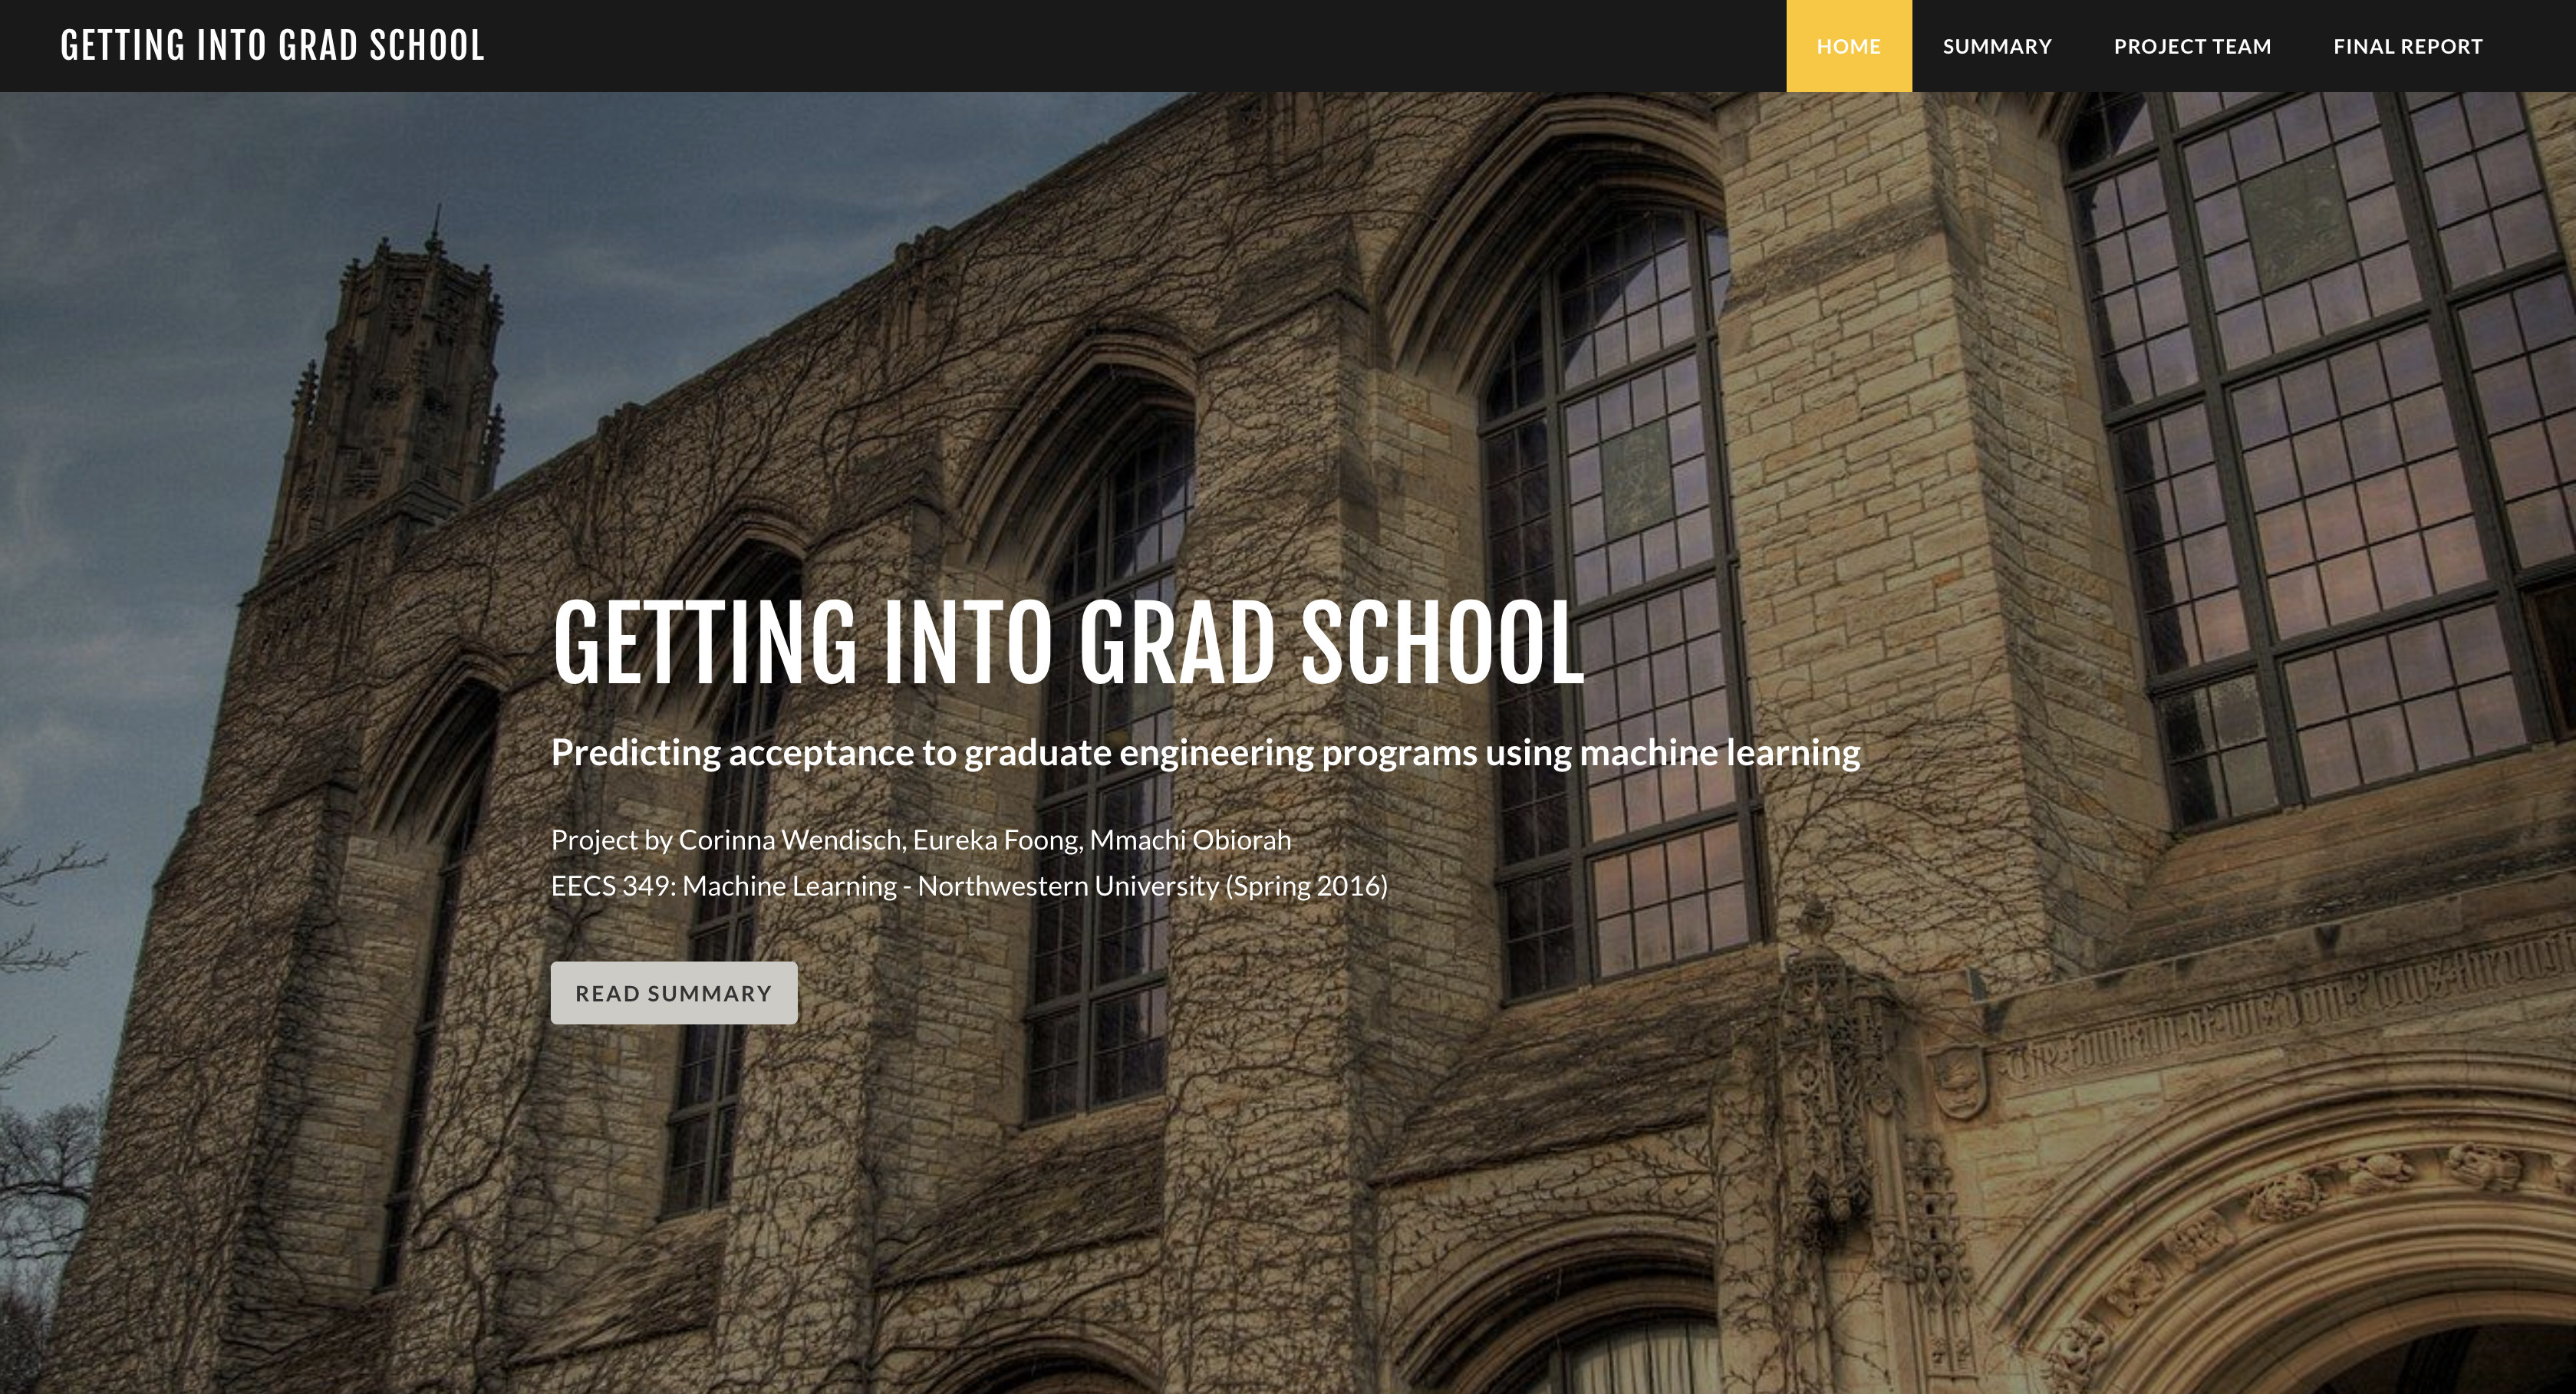
Task: Open the Final Report link
Action: [2407, 46]
